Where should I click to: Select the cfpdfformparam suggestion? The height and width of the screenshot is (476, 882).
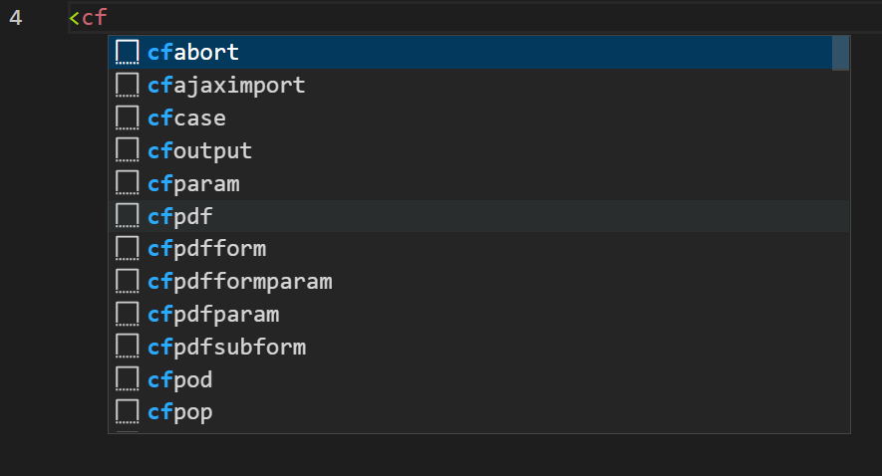point(239,282)
